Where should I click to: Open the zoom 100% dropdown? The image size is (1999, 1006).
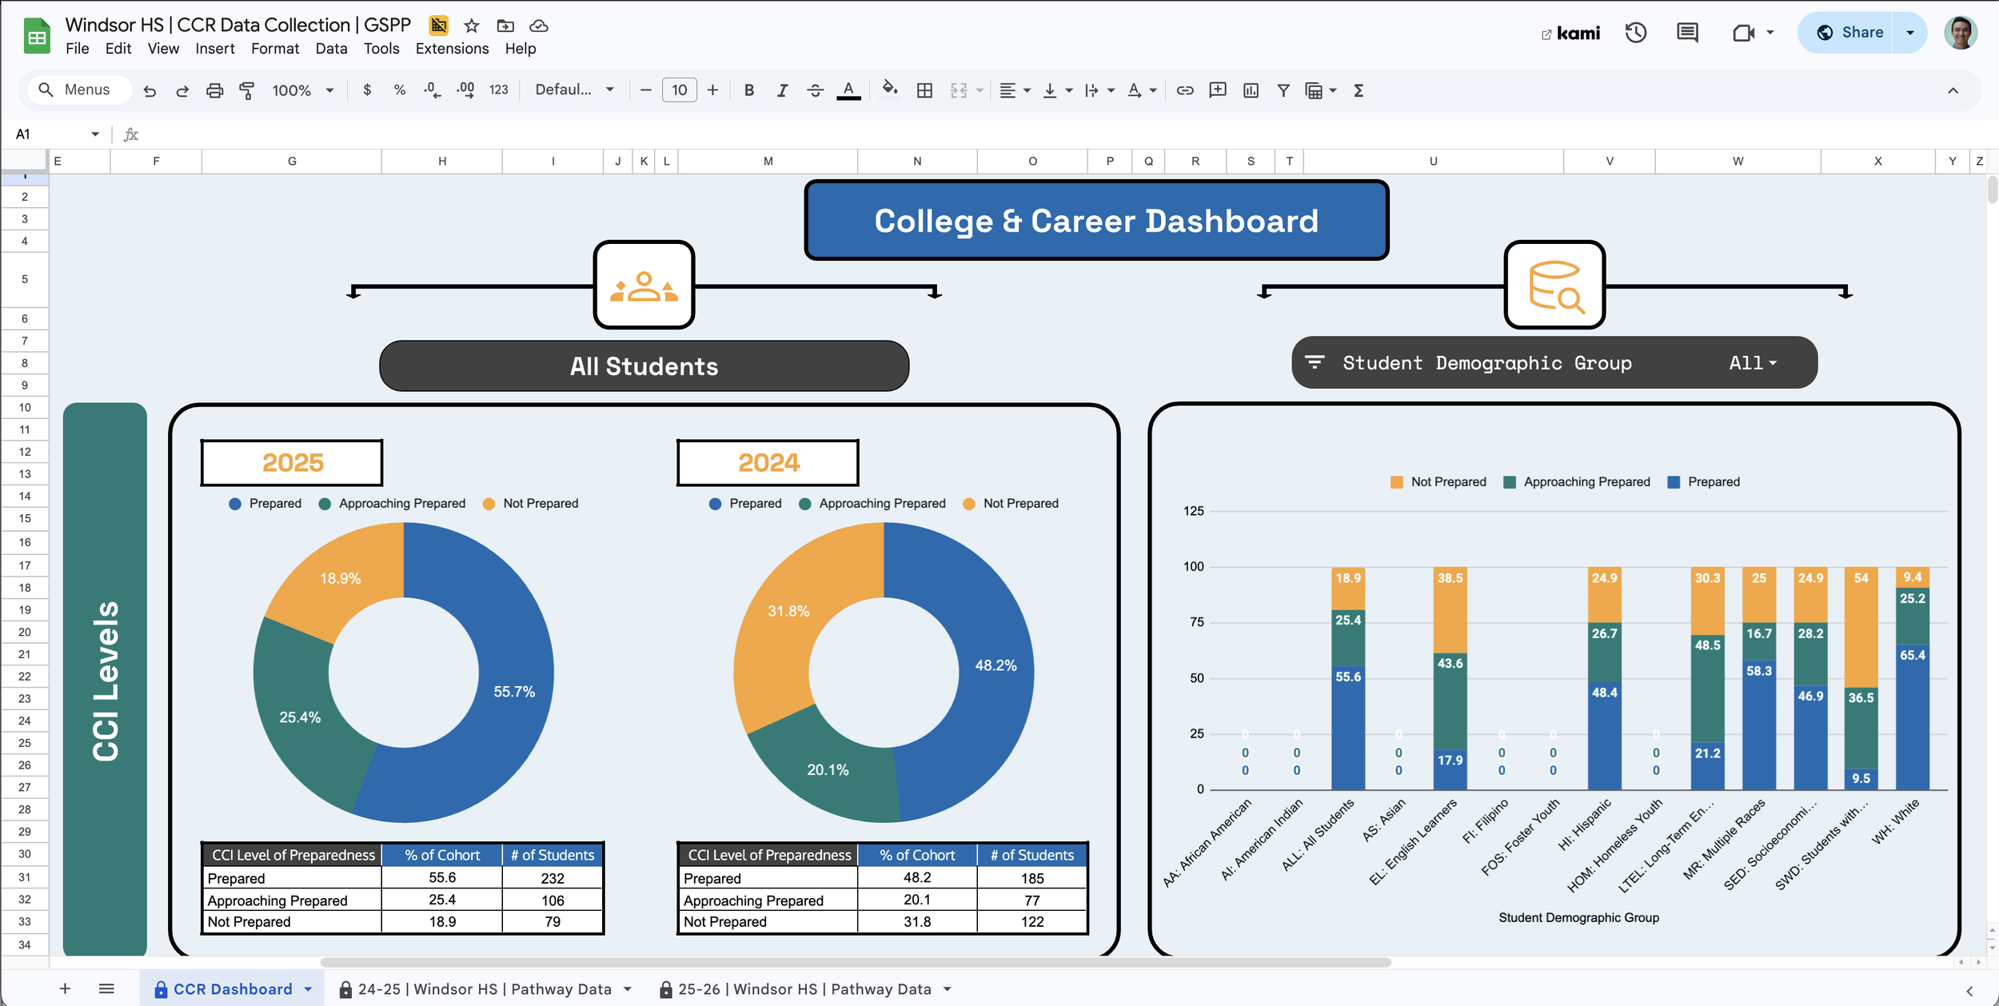tap(302, 90)
